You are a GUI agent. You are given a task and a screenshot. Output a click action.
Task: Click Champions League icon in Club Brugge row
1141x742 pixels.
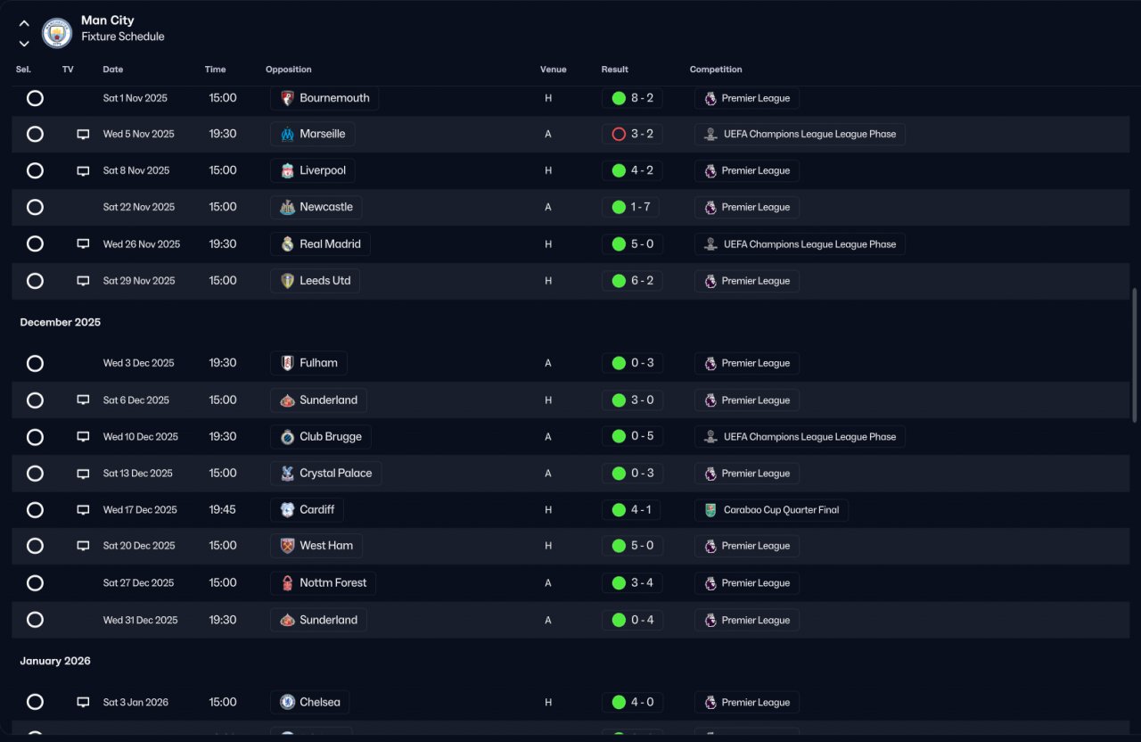coord(710,437)
